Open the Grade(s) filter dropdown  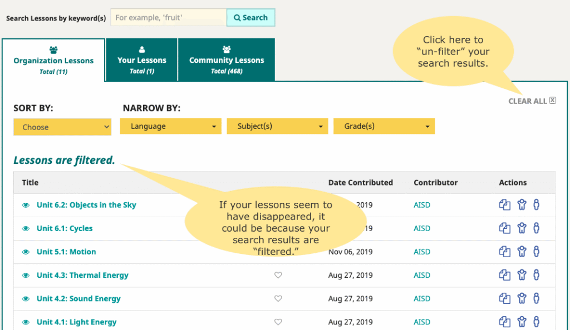click(x=384, y=126)
